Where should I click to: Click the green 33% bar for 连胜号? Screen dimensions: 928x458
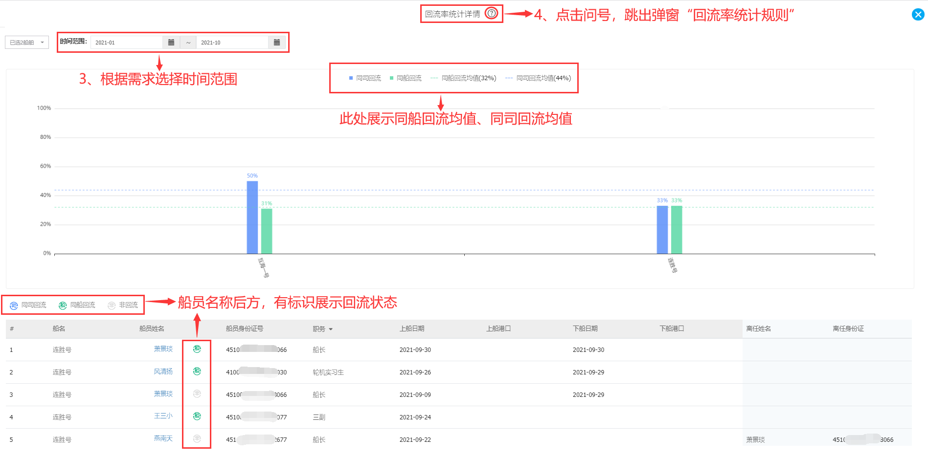point(677,230)
